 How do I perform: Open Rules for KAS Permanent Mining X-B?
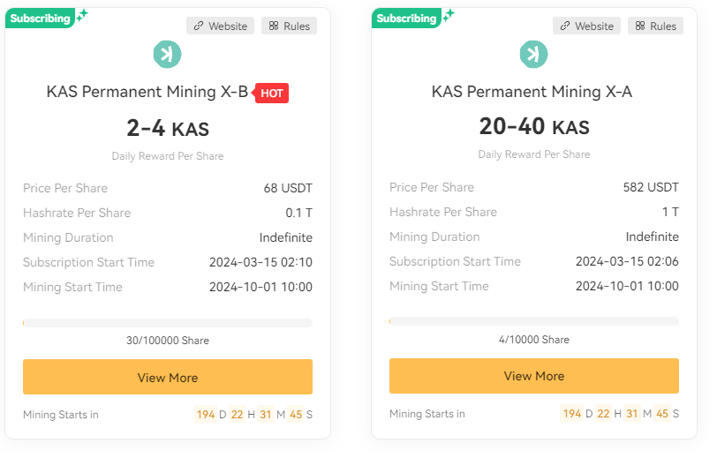pyautogui.click(x=288, y=26)
